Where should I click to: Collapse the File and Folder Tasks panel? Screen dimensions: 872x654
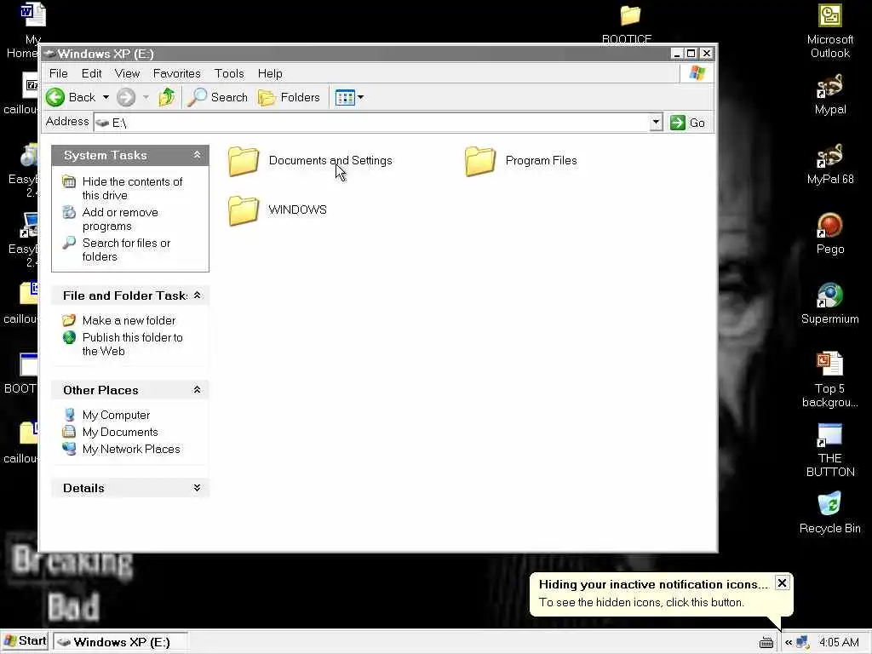197,295
